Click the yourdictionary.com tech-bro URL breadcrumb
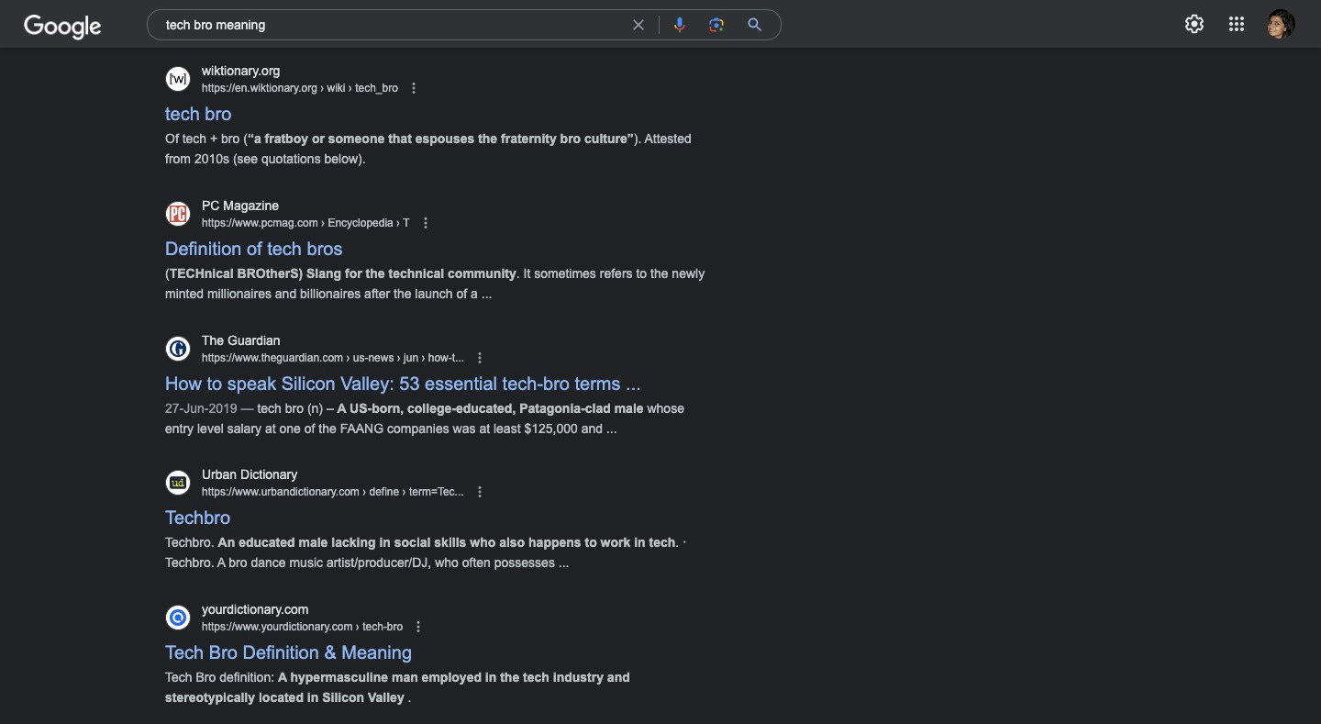1321x724 pixels. coord(302,627)
